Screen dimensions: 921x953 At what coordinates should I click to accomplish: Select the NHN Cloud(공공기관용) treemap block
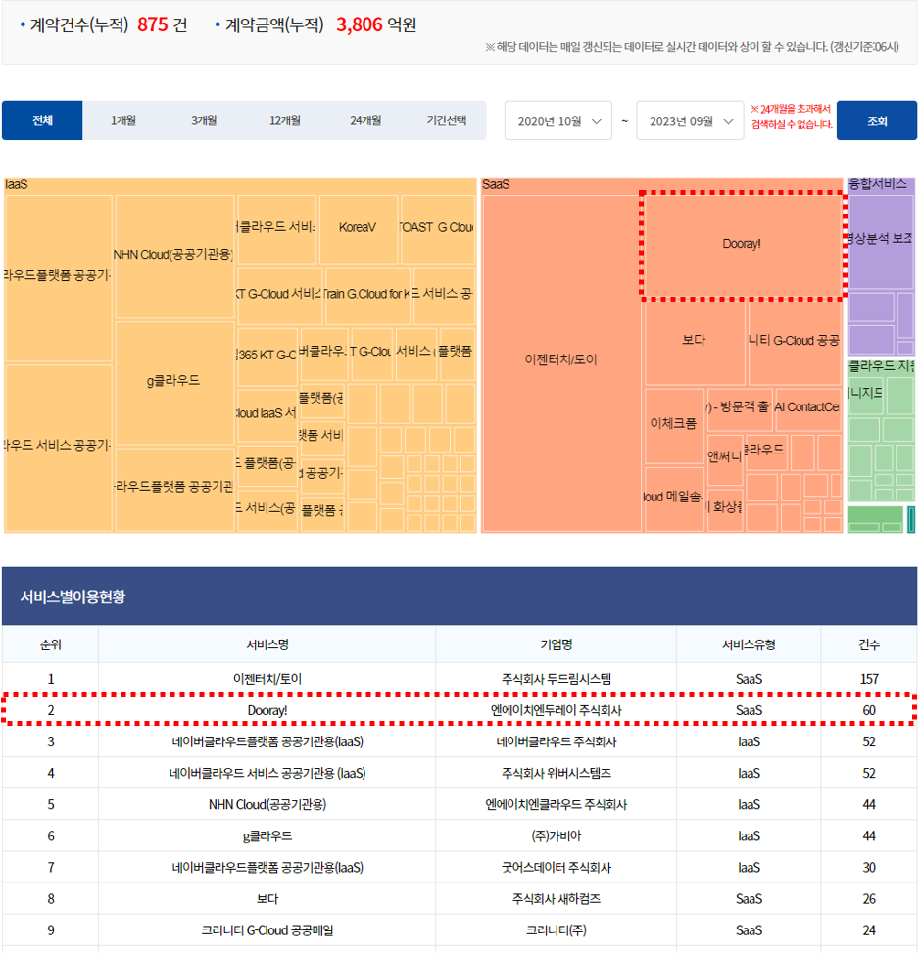tap(174, 256)
